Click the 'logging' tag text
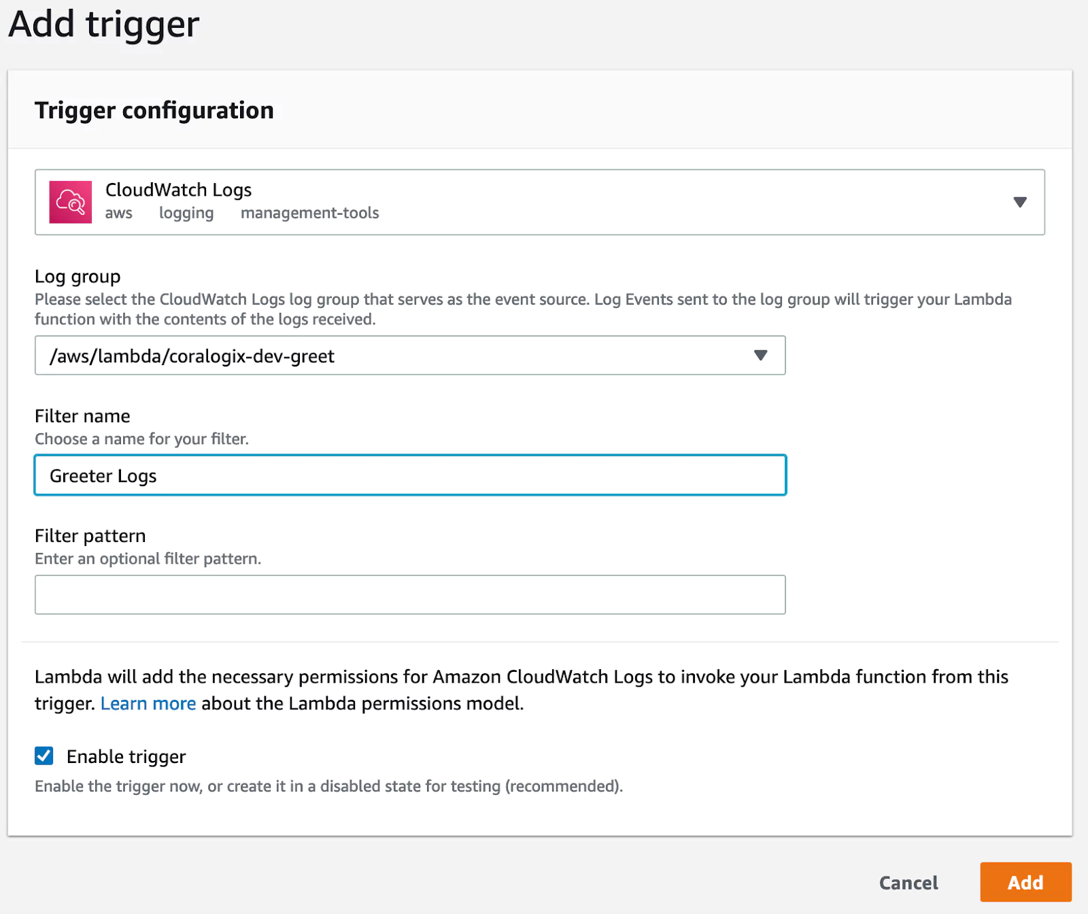The height and width of the screenshot is (914, 1088). click(186, 213)
